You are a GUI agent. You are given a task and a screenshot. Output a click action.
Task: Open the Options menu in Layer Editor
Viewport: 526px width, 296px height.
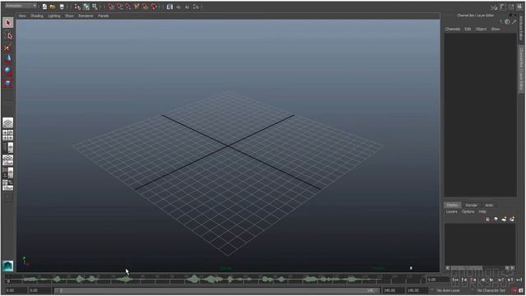click(x=468, y=212)
